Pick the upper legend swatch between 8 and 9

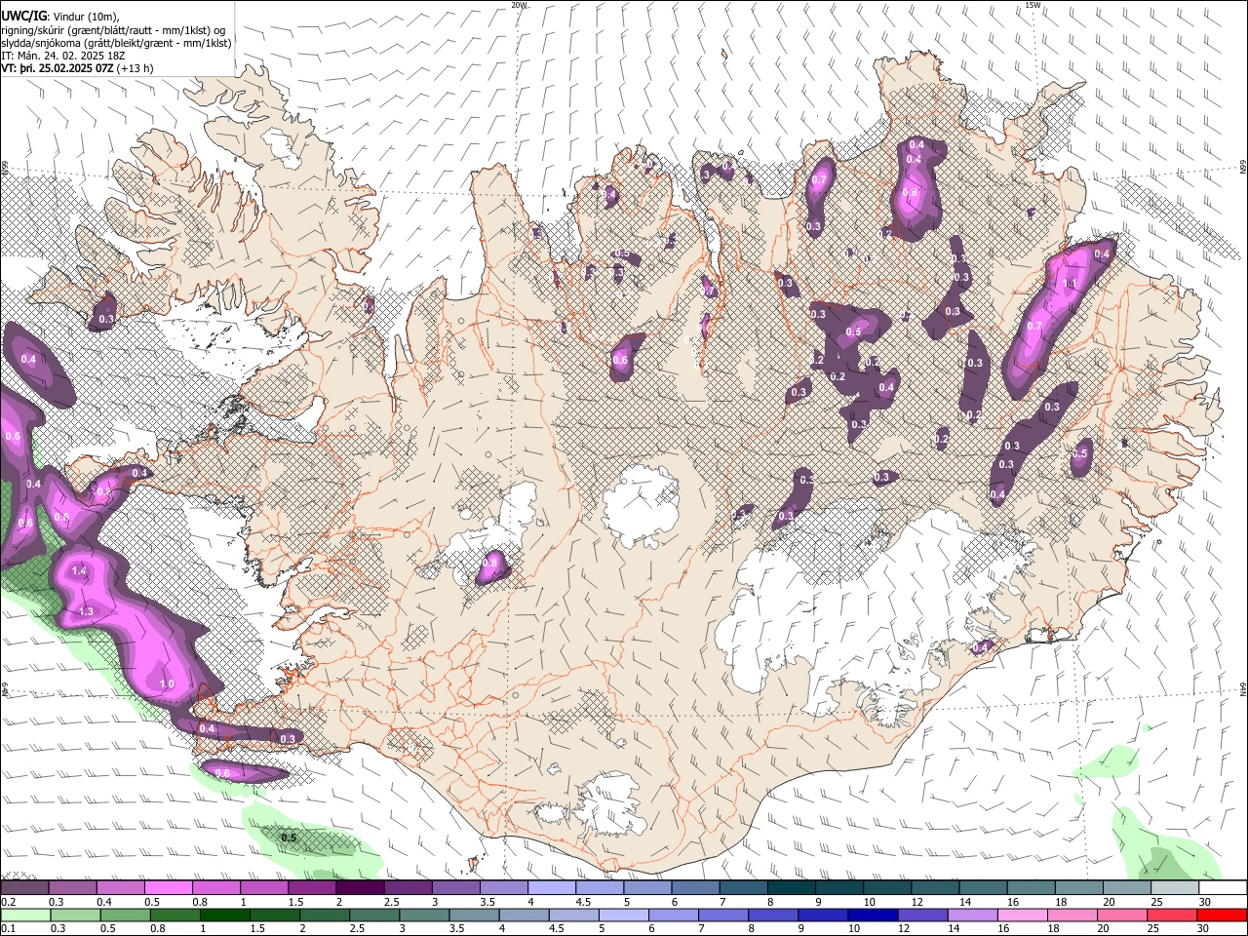tap(792, 887)
